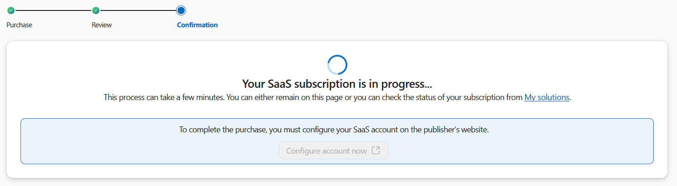The height and width of the screenshot is (186, 677).
Task: Select the Confirmation step label
Action: pyautogui.click(x=197, y=25)
